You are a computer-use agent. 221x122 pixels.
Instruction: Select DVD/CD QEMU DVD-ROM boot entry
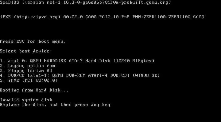click(x=80, y=76)
